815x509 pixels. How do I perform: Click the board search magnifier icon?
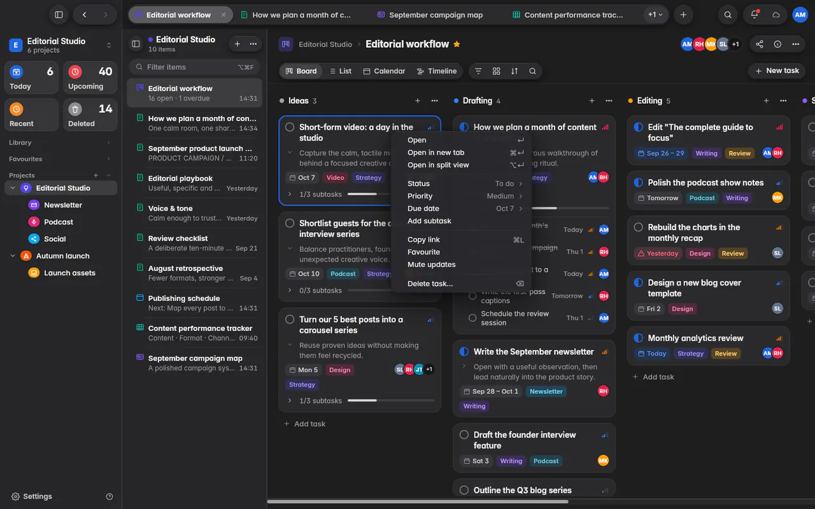(532, 71)
